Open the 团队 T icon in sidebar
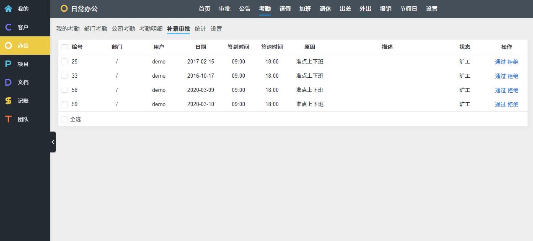Viewport: 533px width, 241px height. 8,119
